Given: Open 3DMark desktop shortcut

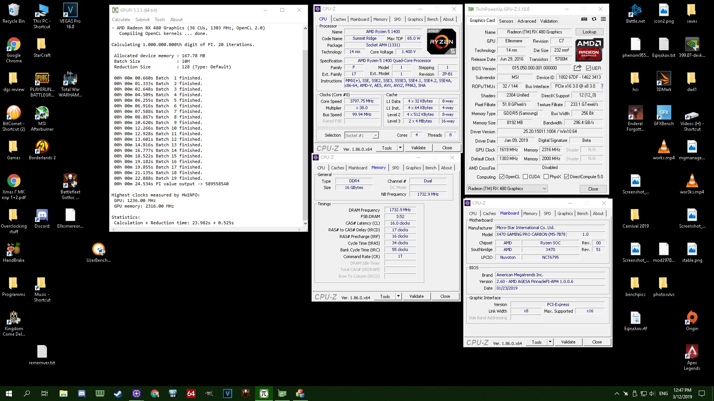Looking at the screenshot, I should pos(664,82).
